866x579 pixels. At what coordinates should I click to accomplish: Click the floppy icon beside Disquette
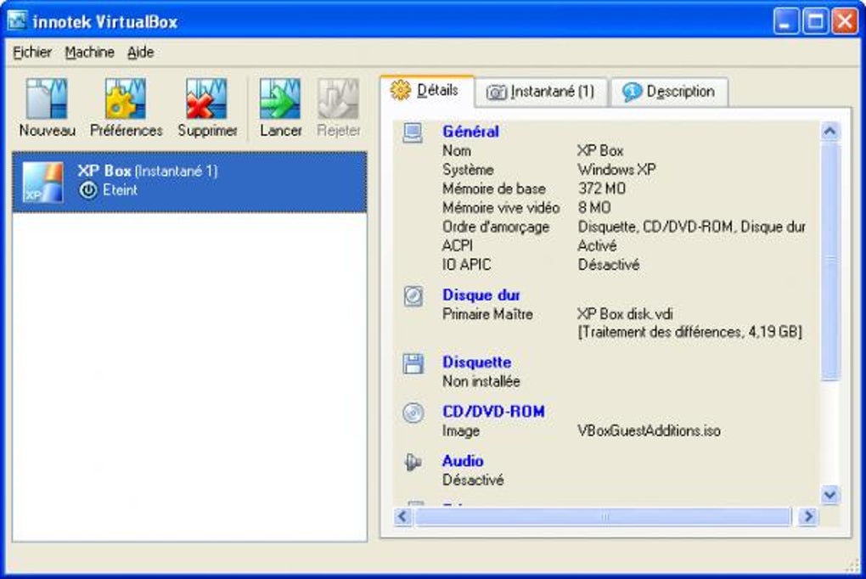[413, 363]
